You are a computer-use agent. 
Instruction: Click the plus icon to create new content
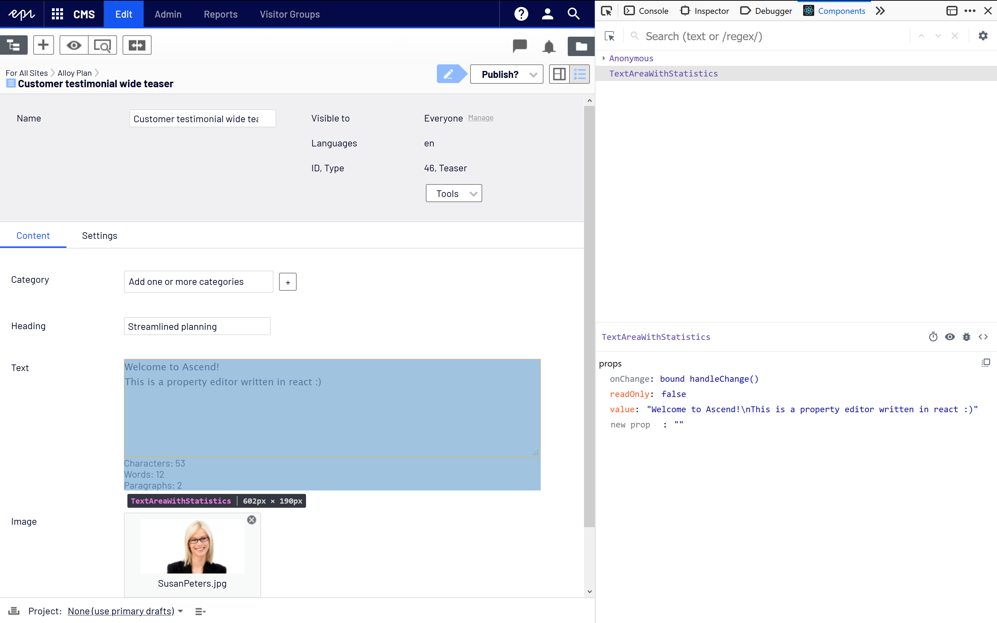pos(43,45)
